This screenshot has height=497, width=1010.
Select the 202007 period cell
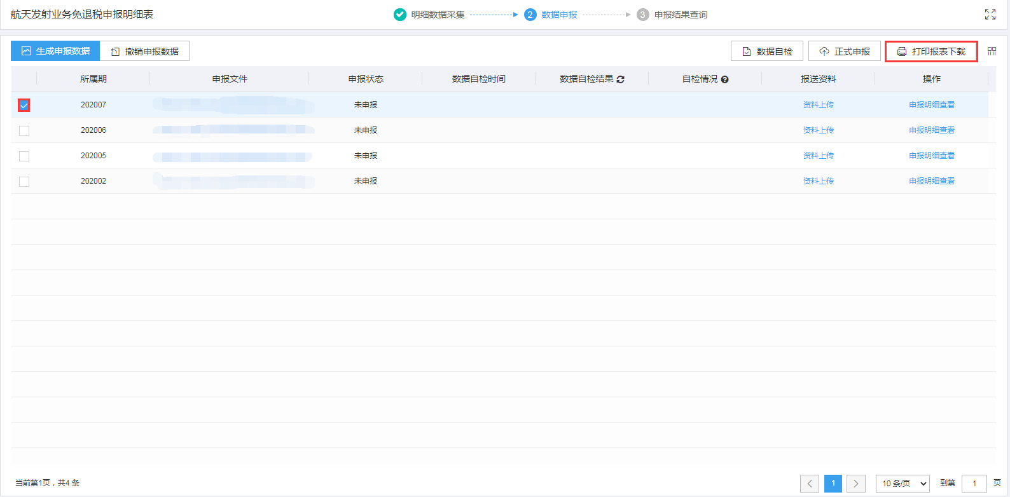click(93, 105)
